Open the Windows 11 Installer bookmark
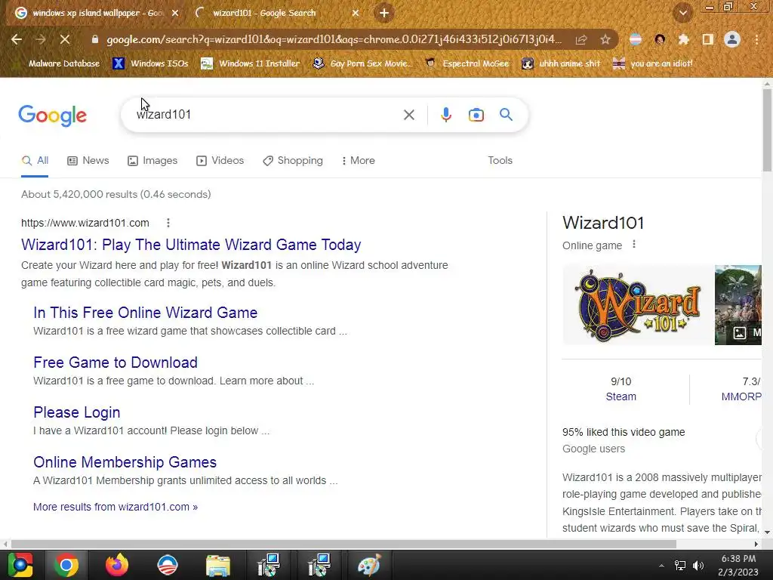Screen dimensions: 773x580 (251, 63)
